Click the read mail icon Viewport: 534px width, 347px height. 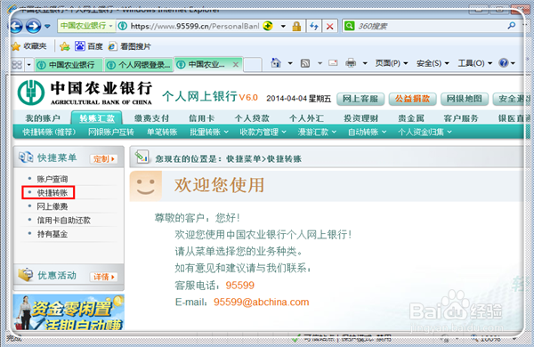[x=333, y=63]
